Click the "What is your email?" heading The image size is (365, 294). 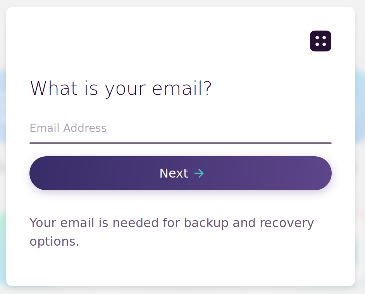pyautogui.click(x=121, y=88)
